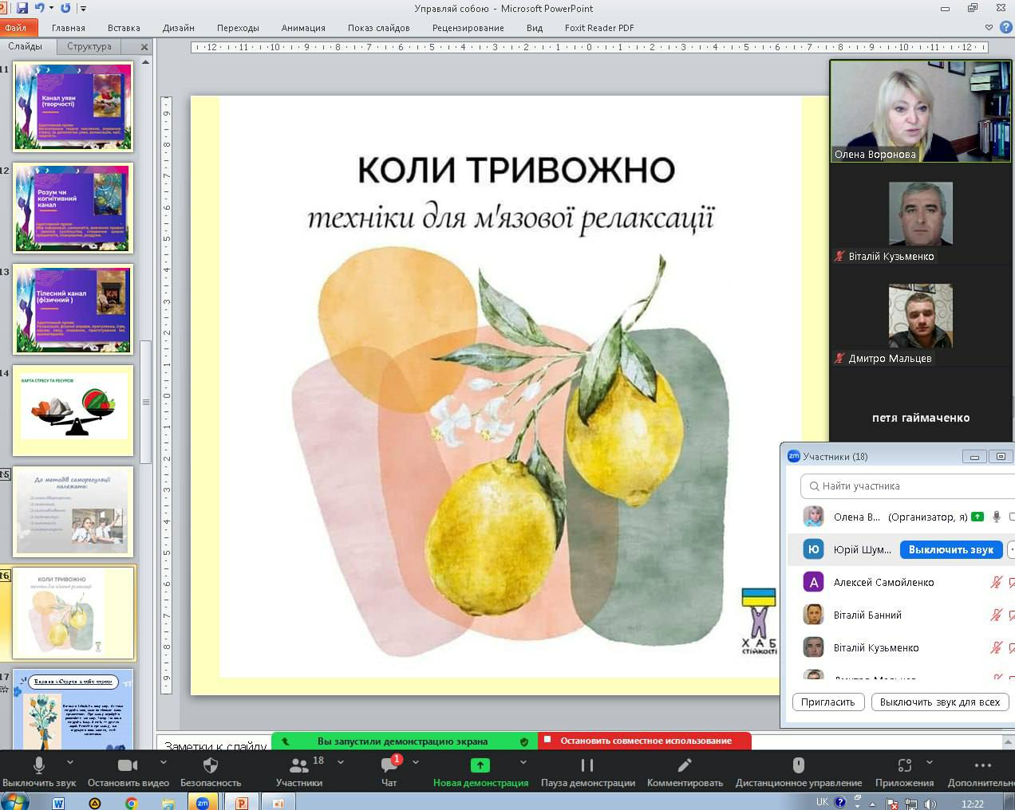Expand audio options arrow beside microphone
Viewport: 1015px width, 810px height.
[x=70, y=762]
